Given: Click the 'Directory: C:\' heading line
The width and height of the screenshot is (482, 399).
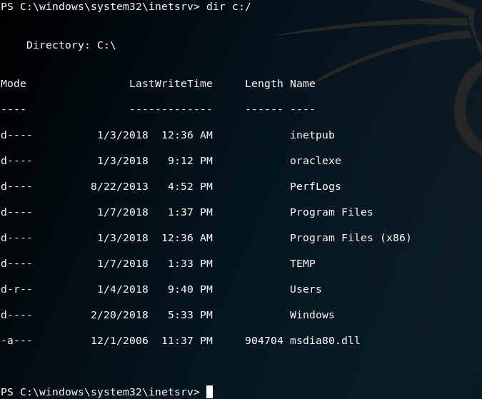Looking at the screenshot, I should pos(71,45).
